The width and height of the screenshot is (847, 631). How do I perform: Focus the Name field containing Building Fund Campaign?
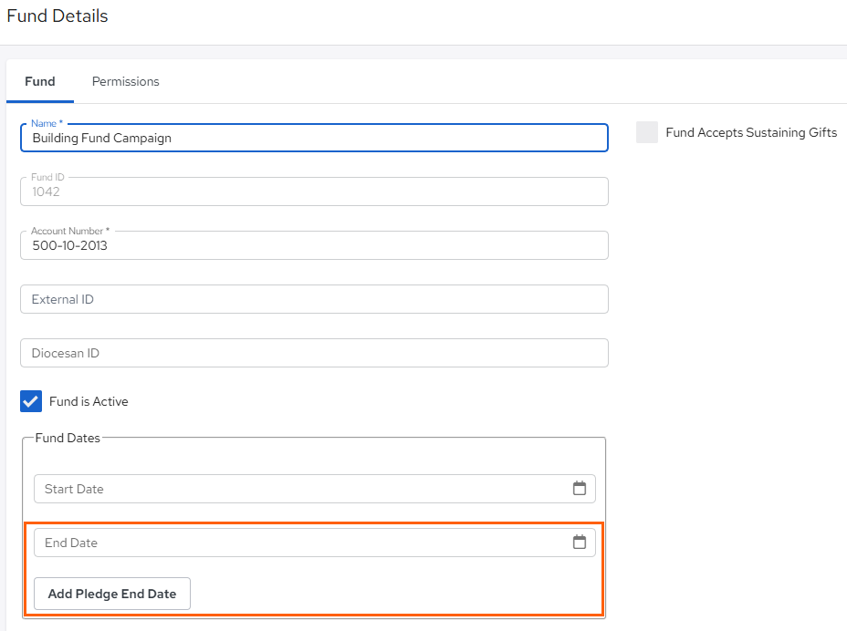click(x=314, y=139)
